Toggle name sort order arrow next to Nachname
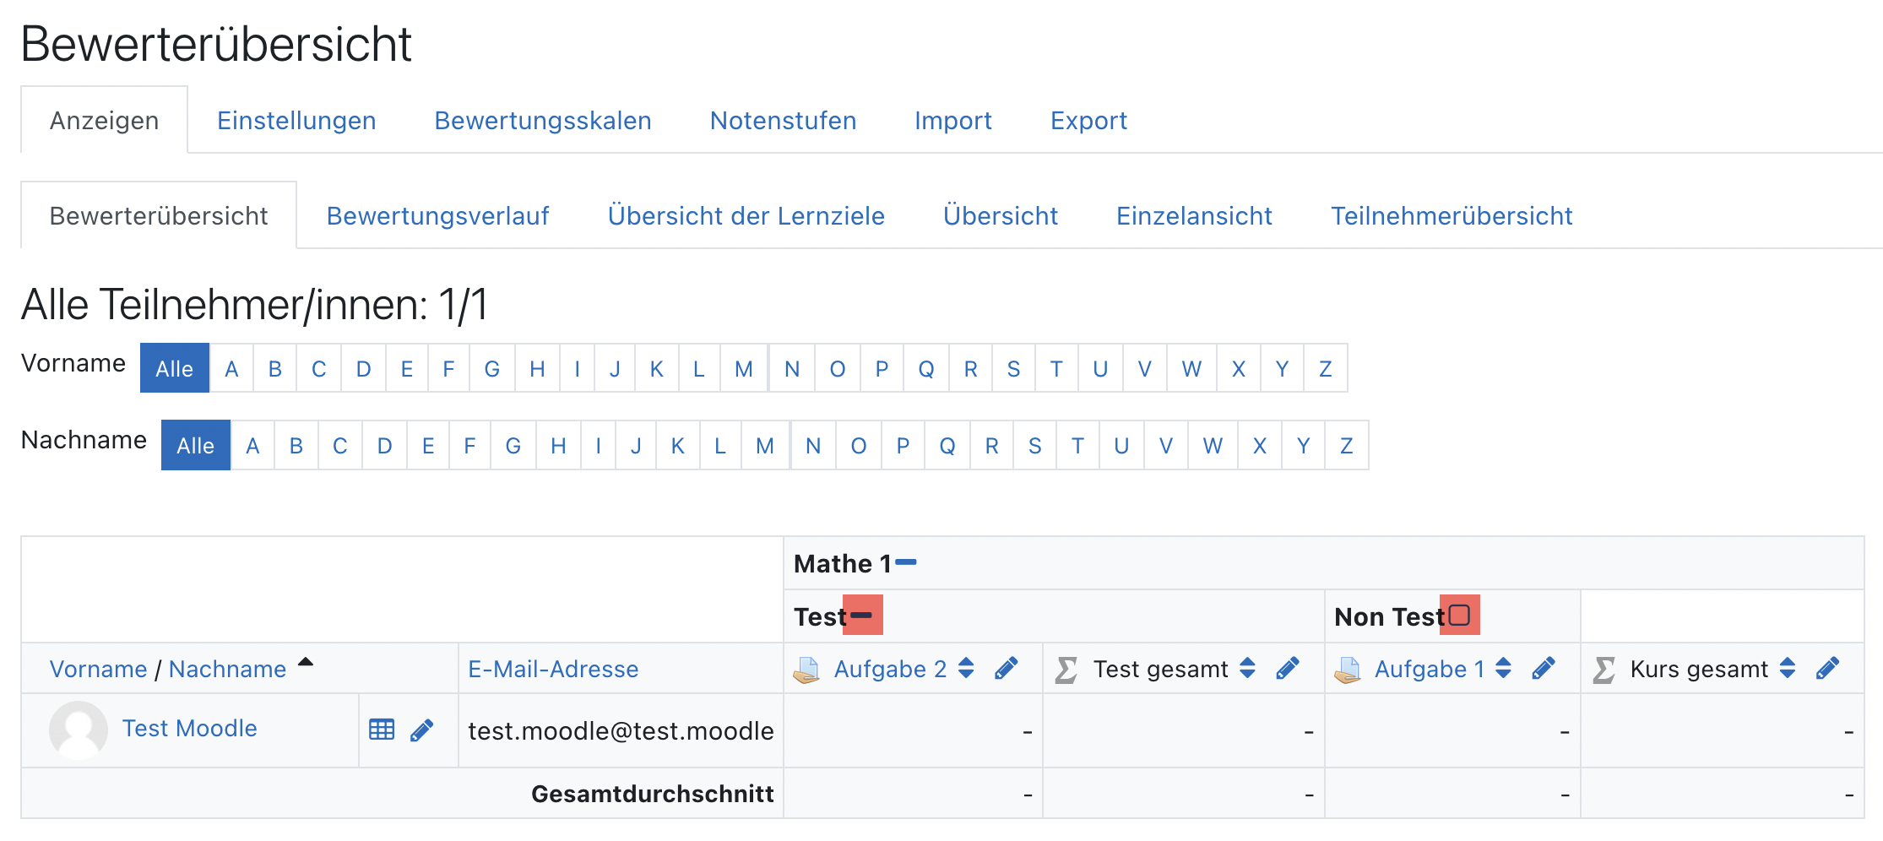 306,663
